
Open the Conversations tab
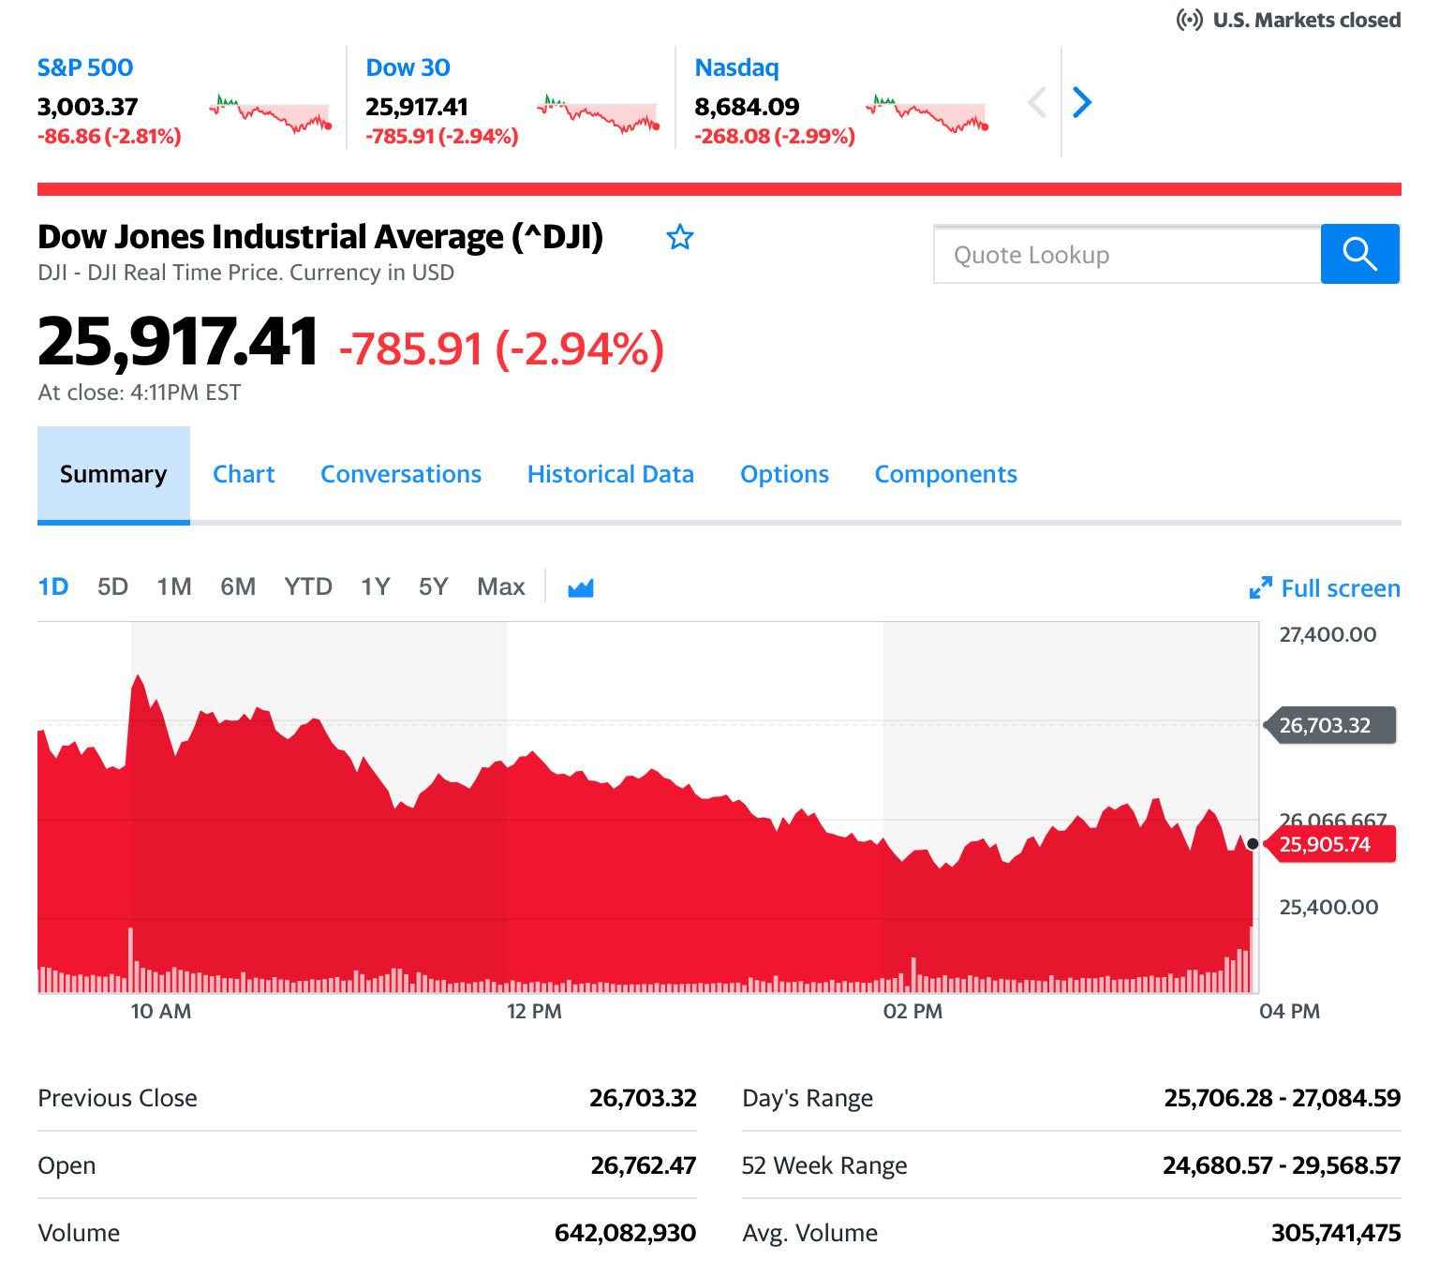pyautogui.click(x=401, y=475)
